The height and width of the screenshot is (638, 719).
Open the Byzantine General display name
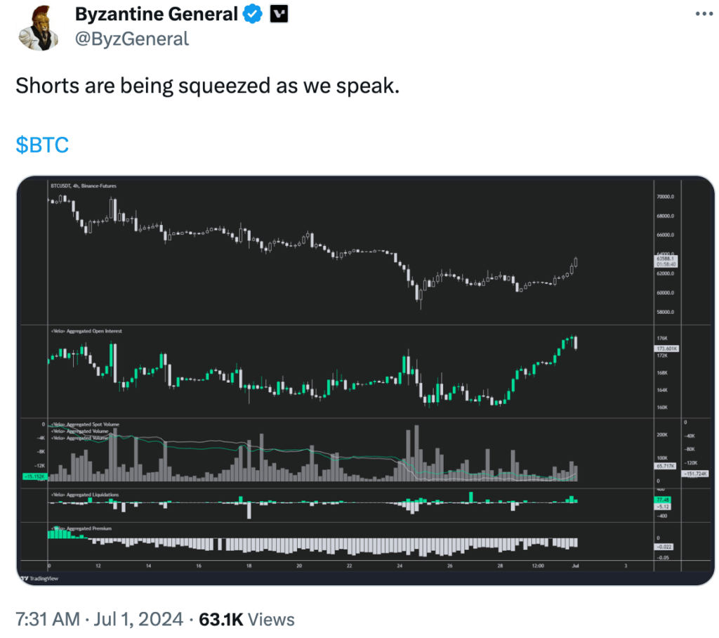157,14
